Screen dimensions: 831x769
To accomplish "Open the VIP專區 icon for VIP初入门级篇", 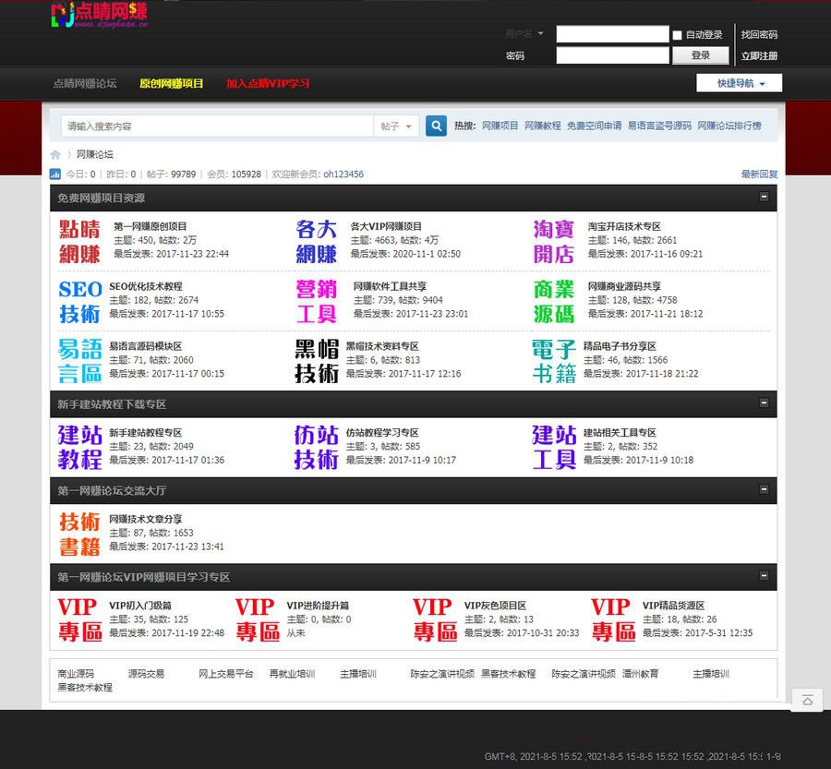I will pos(79,619).
